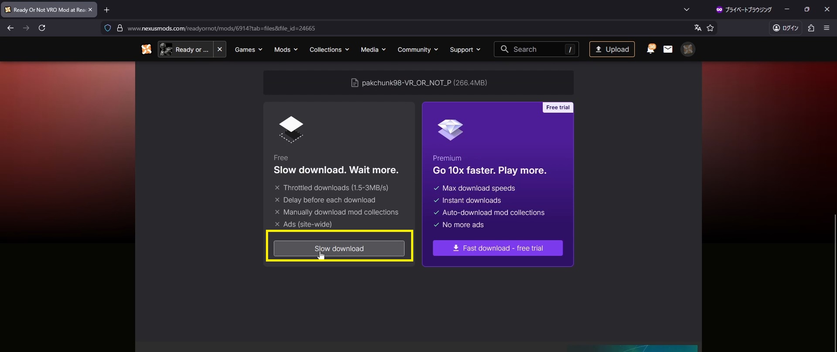Focus the Nexus Mods search field
The image size is (837, 352).
click(536, 49)
